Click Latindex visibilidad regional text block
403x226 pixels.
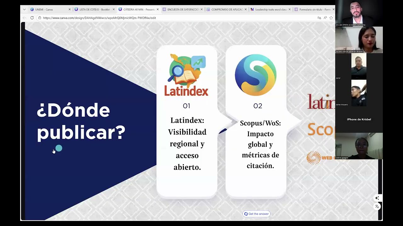click(x=187, y=144)
